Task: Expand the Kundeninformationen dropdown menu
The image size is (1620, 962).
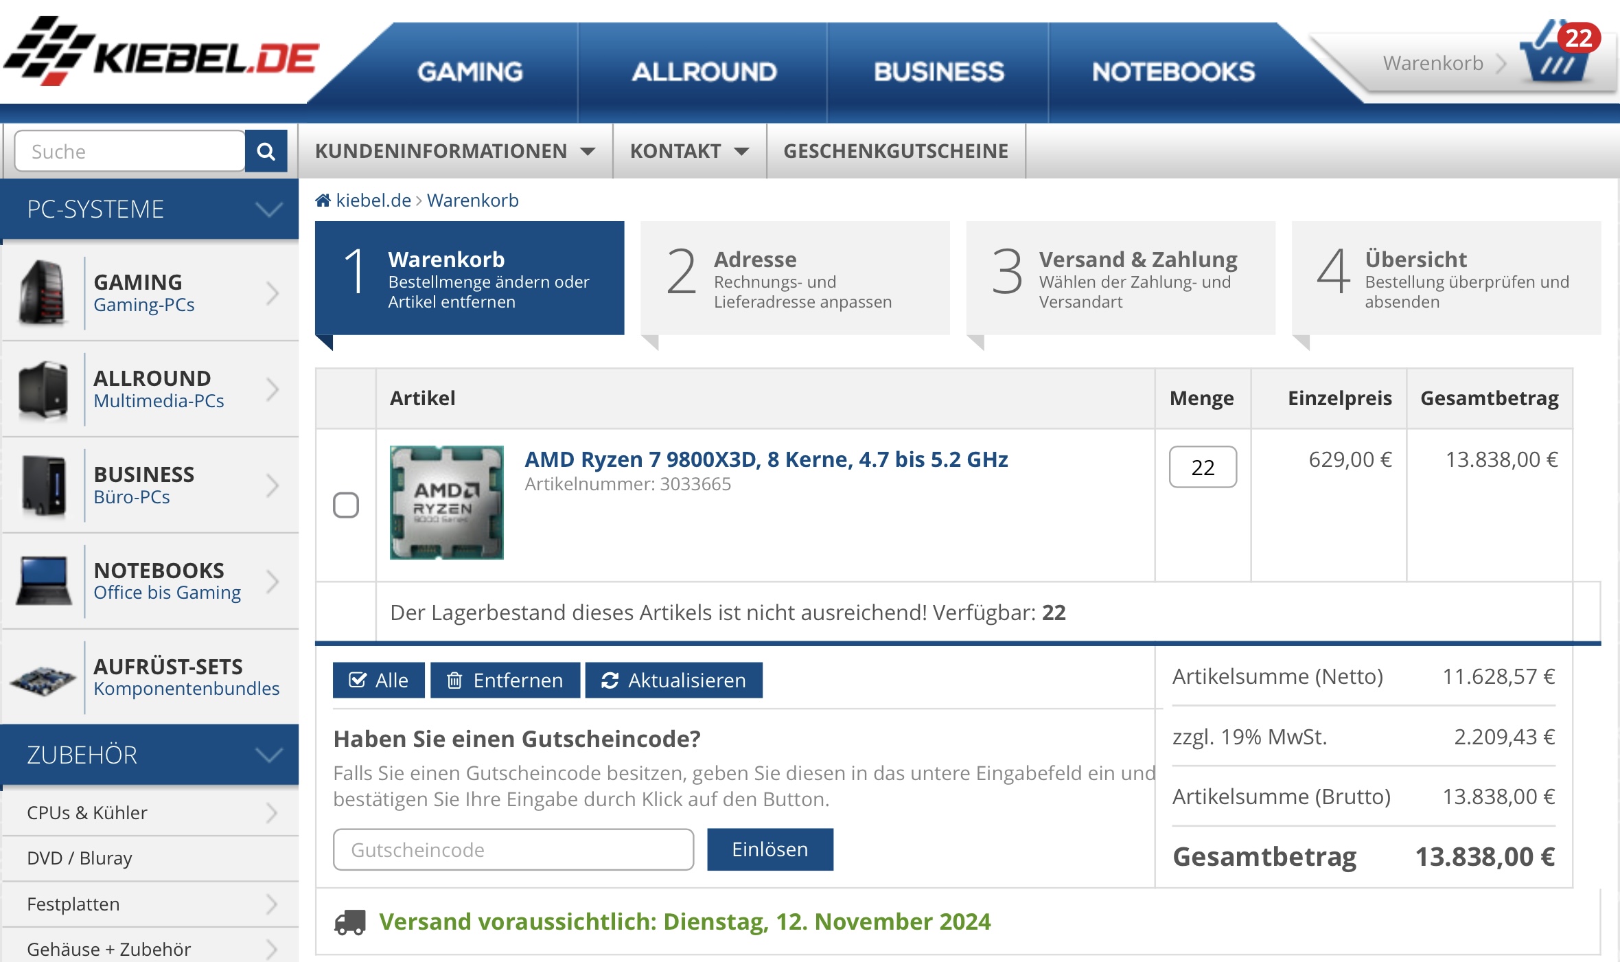Action: click(454, 151)
